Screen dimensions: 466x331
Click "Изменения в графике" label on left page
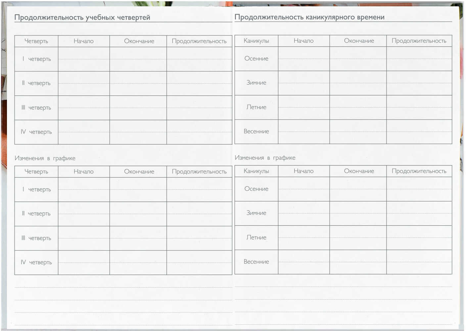[45, 158]
